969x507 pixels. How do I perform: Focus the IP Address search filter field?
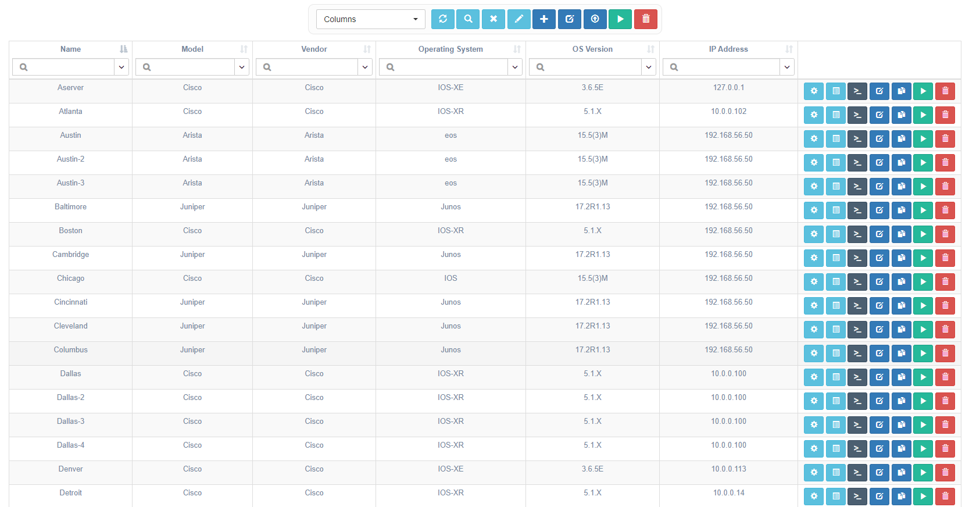pyautogui.click(x=721, y=67)
